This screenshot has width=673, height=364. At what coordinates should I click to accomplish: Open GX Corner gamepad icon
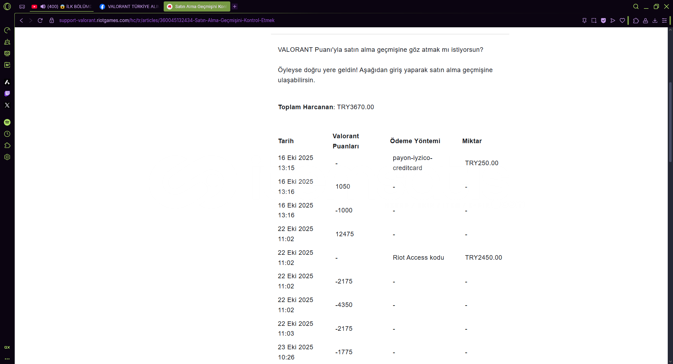pos(22,7)
